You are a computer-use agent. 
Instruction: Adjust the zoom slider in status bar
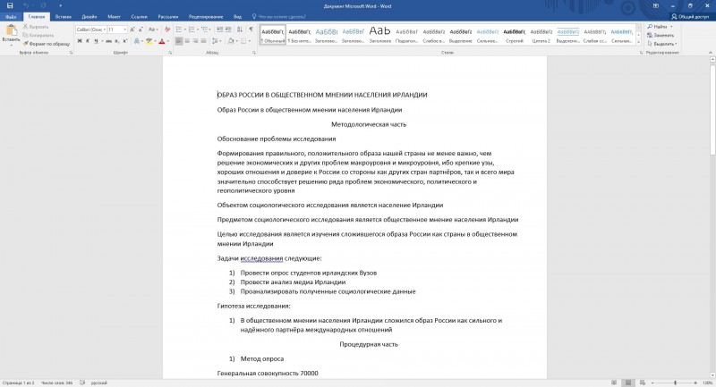coord(675,383)
